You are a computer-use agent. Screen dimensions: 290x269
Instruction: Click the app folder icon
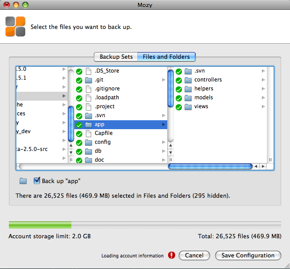pos(89,125)
